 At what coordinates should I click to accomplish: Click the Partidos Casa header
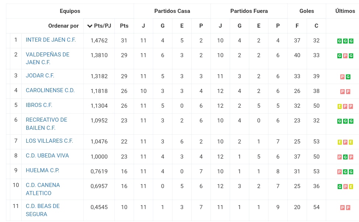[172, 11]
